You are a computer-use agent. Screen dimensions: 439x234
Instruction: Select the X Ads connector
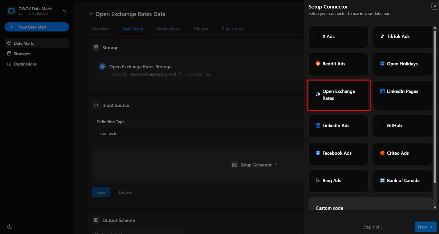pos(338,37)
